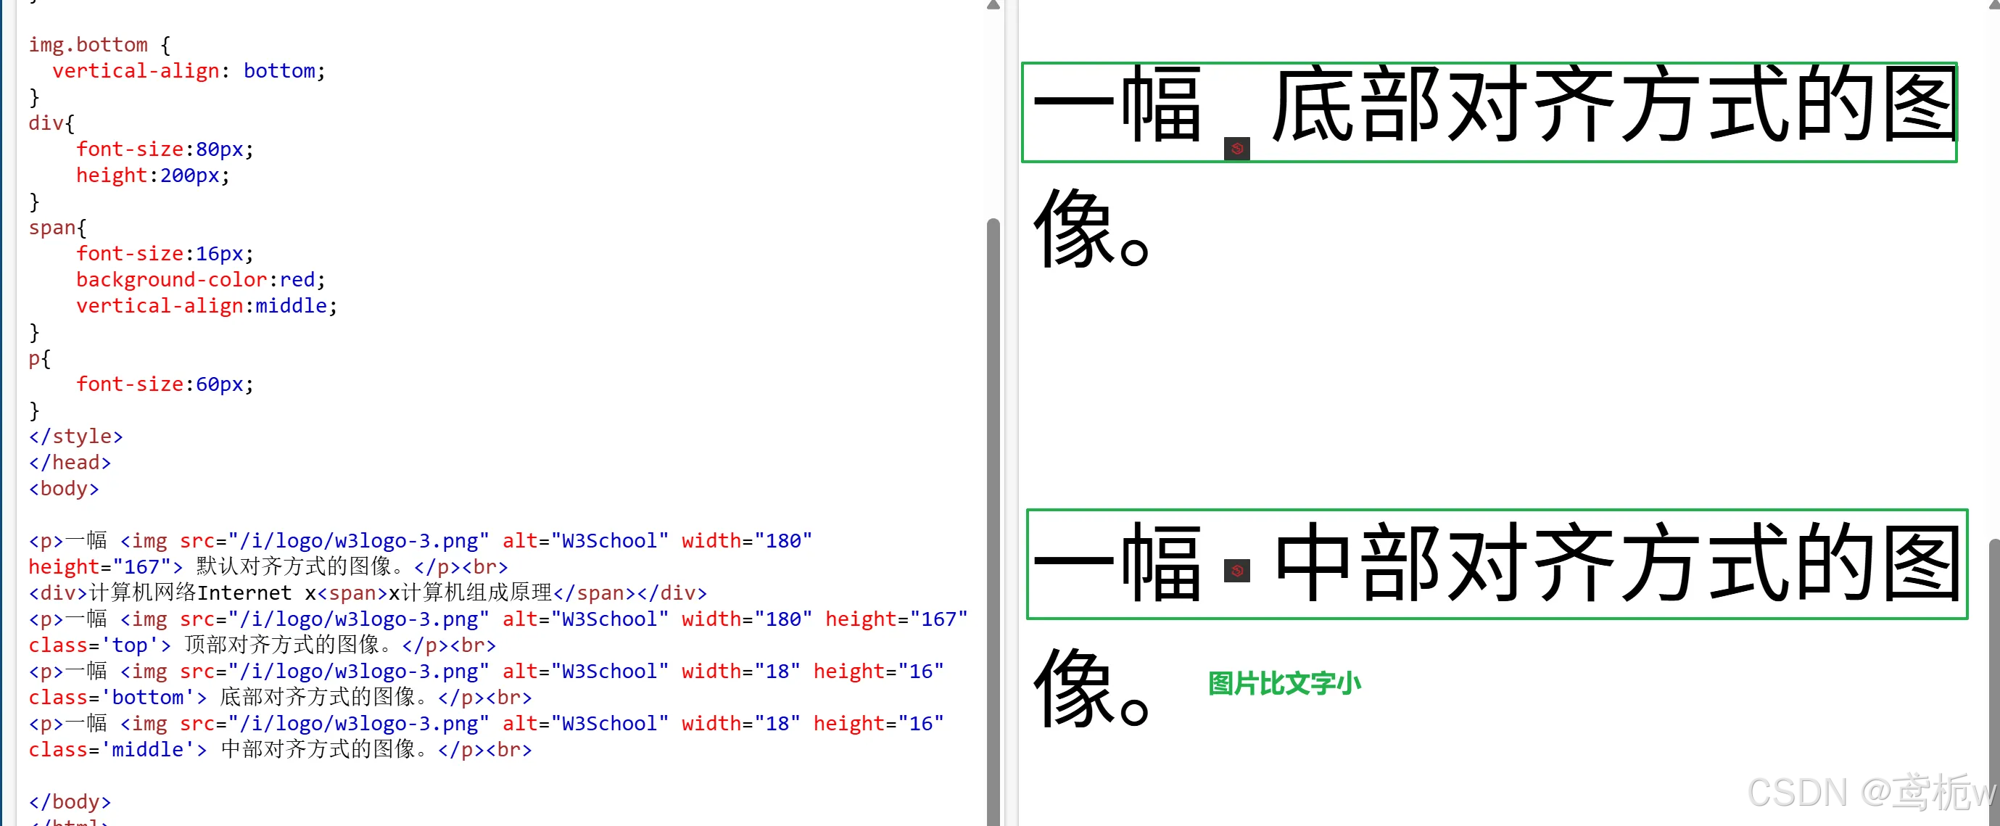Click the '<body>' opening tag
The image size is (2000, 826).
point(64,488)
